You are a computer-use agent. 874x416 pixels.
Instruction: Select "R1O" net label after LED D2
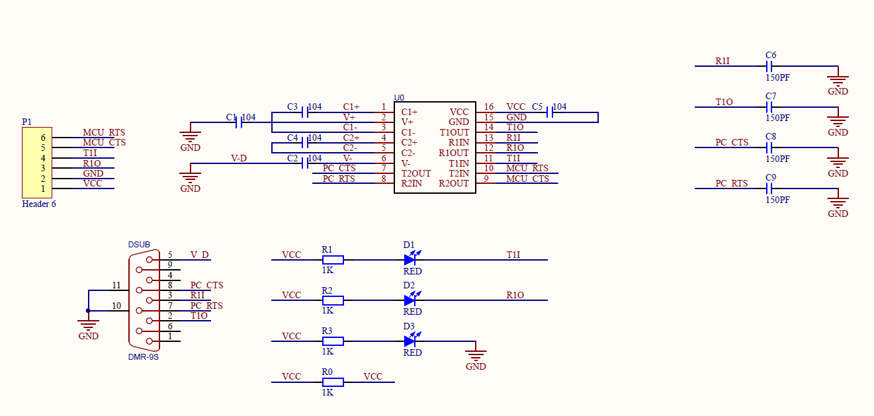[x=515, y=295]
